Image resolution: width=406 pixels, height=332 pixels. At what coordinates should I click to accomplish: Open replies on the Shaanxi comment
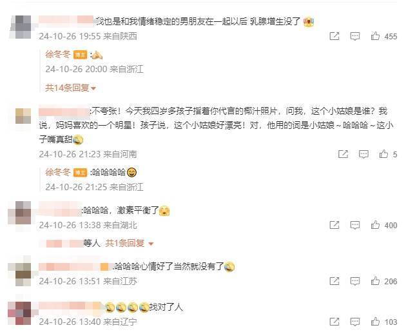point(354,36)
